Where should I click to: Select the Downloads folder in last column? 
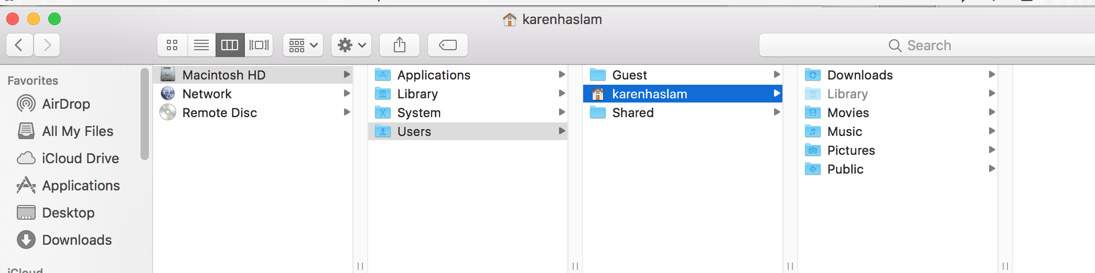(898, 75)
